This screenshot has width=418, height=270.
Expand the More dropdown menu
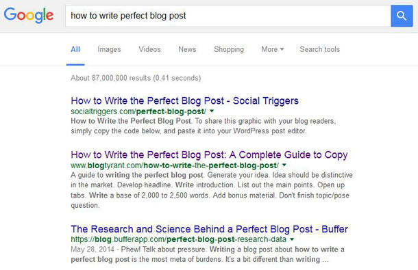[273, 49]
